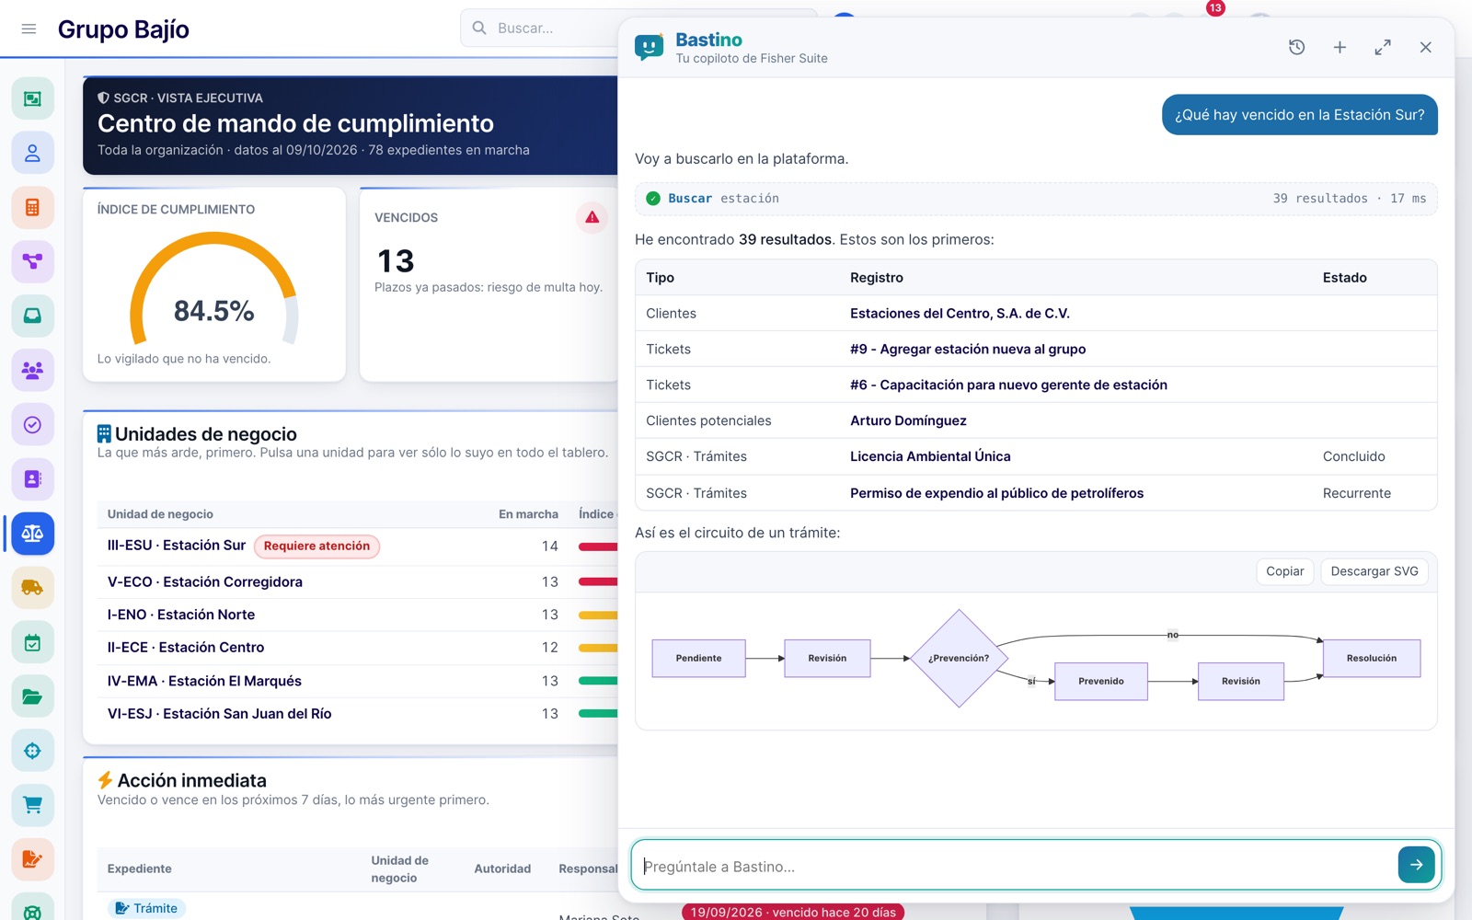Screen dimensions: 1472x920
Task: Click the user profile sidebar icon
Action: point(32,153)
